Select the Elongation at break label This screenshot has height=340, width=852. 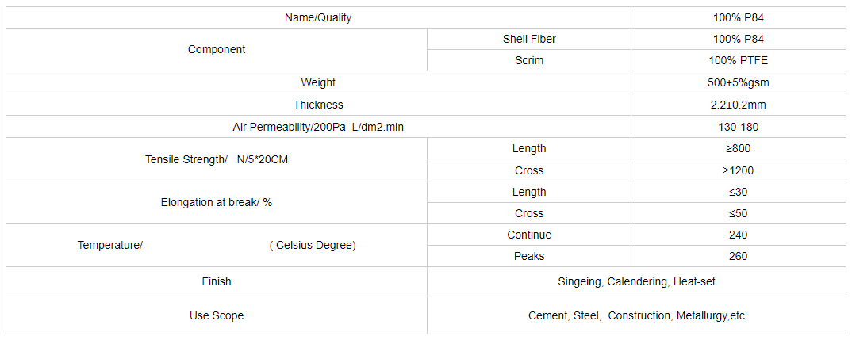coord(217,202)
